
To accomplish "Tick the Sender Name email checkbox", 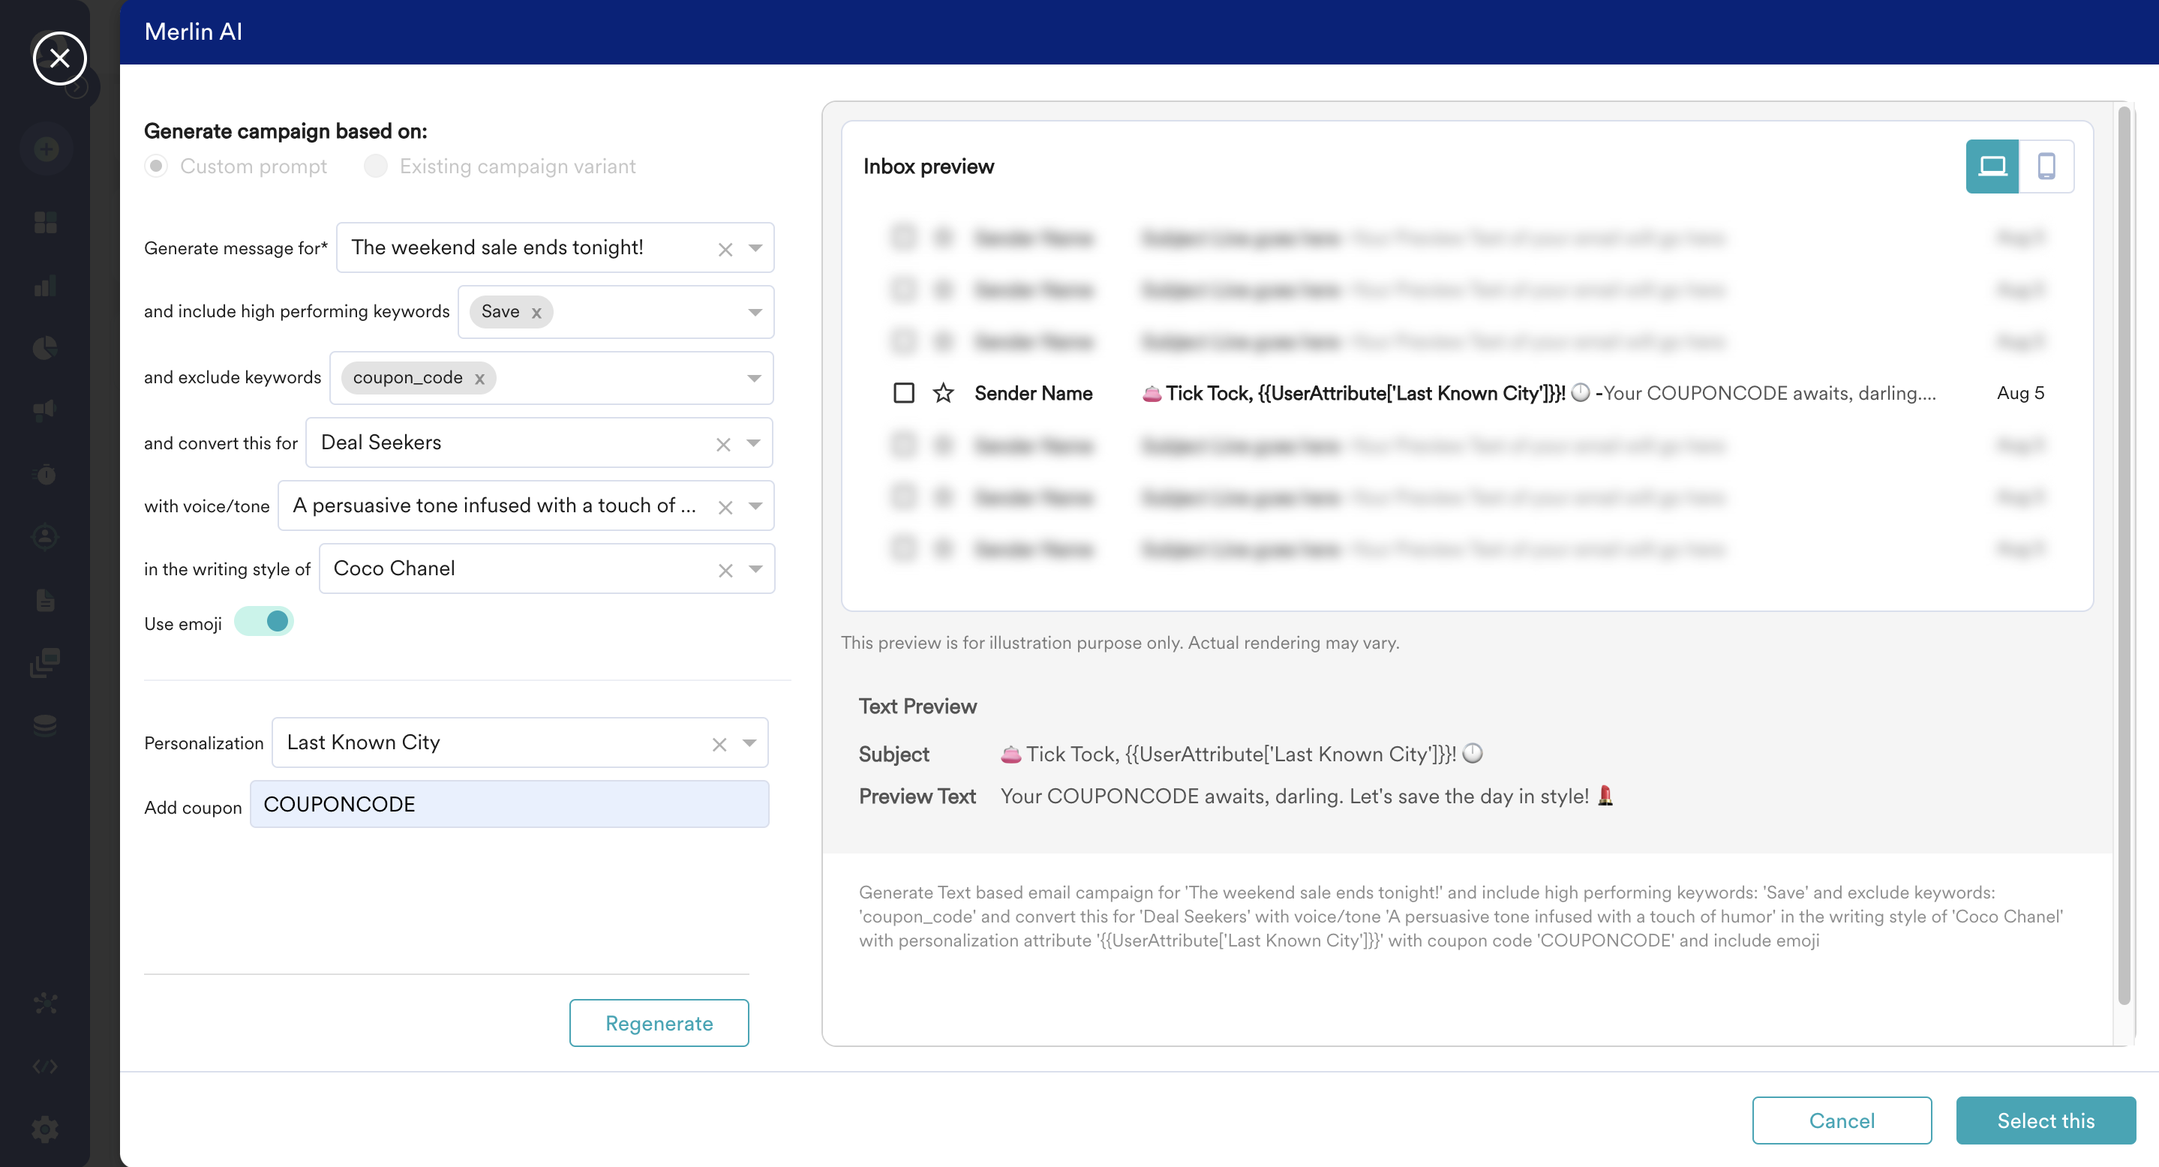I will (x=903, y=393).
